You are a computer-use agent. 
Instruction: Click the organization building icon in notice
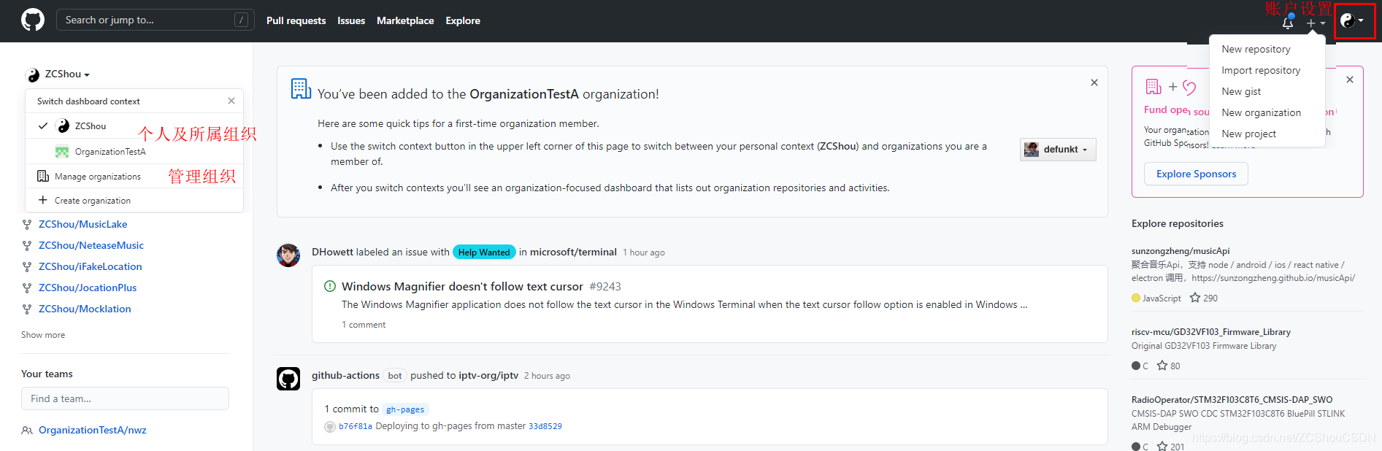[x=301, y=88]
